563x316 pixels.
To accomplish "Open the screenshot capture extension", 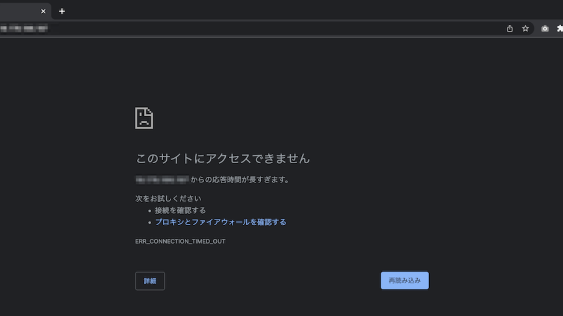I will click(x=545, y=28).
